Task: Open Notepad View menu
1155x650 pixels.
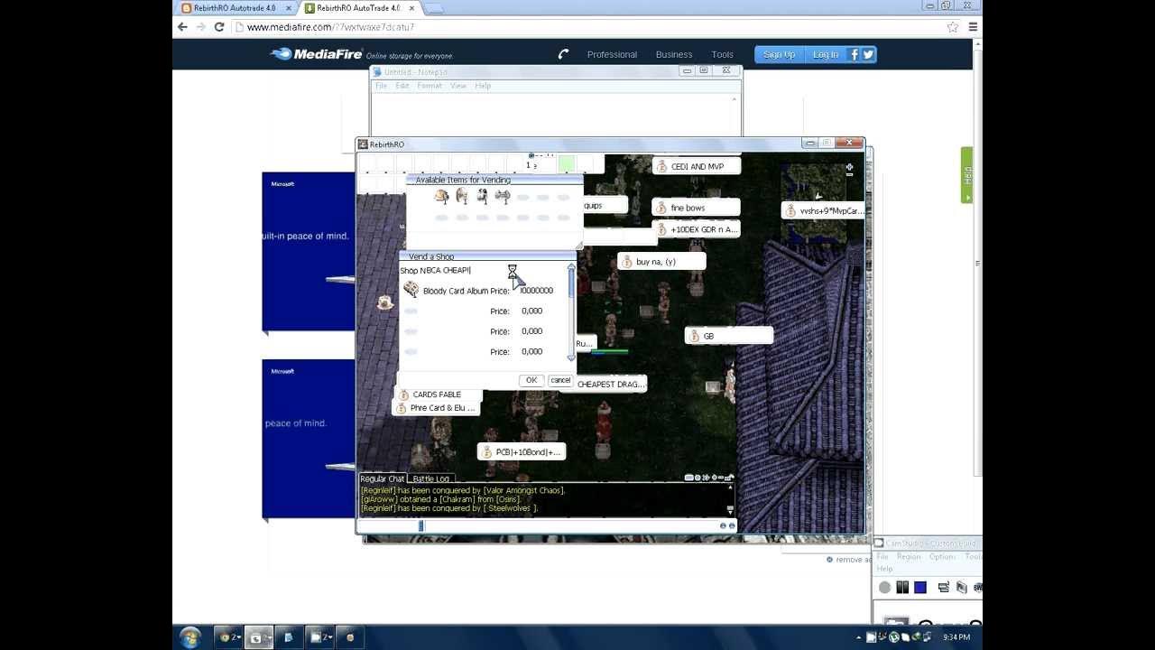Action: [458, 86]
